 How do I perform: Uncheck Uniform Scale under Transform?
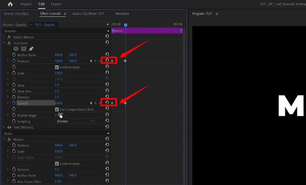57,67
